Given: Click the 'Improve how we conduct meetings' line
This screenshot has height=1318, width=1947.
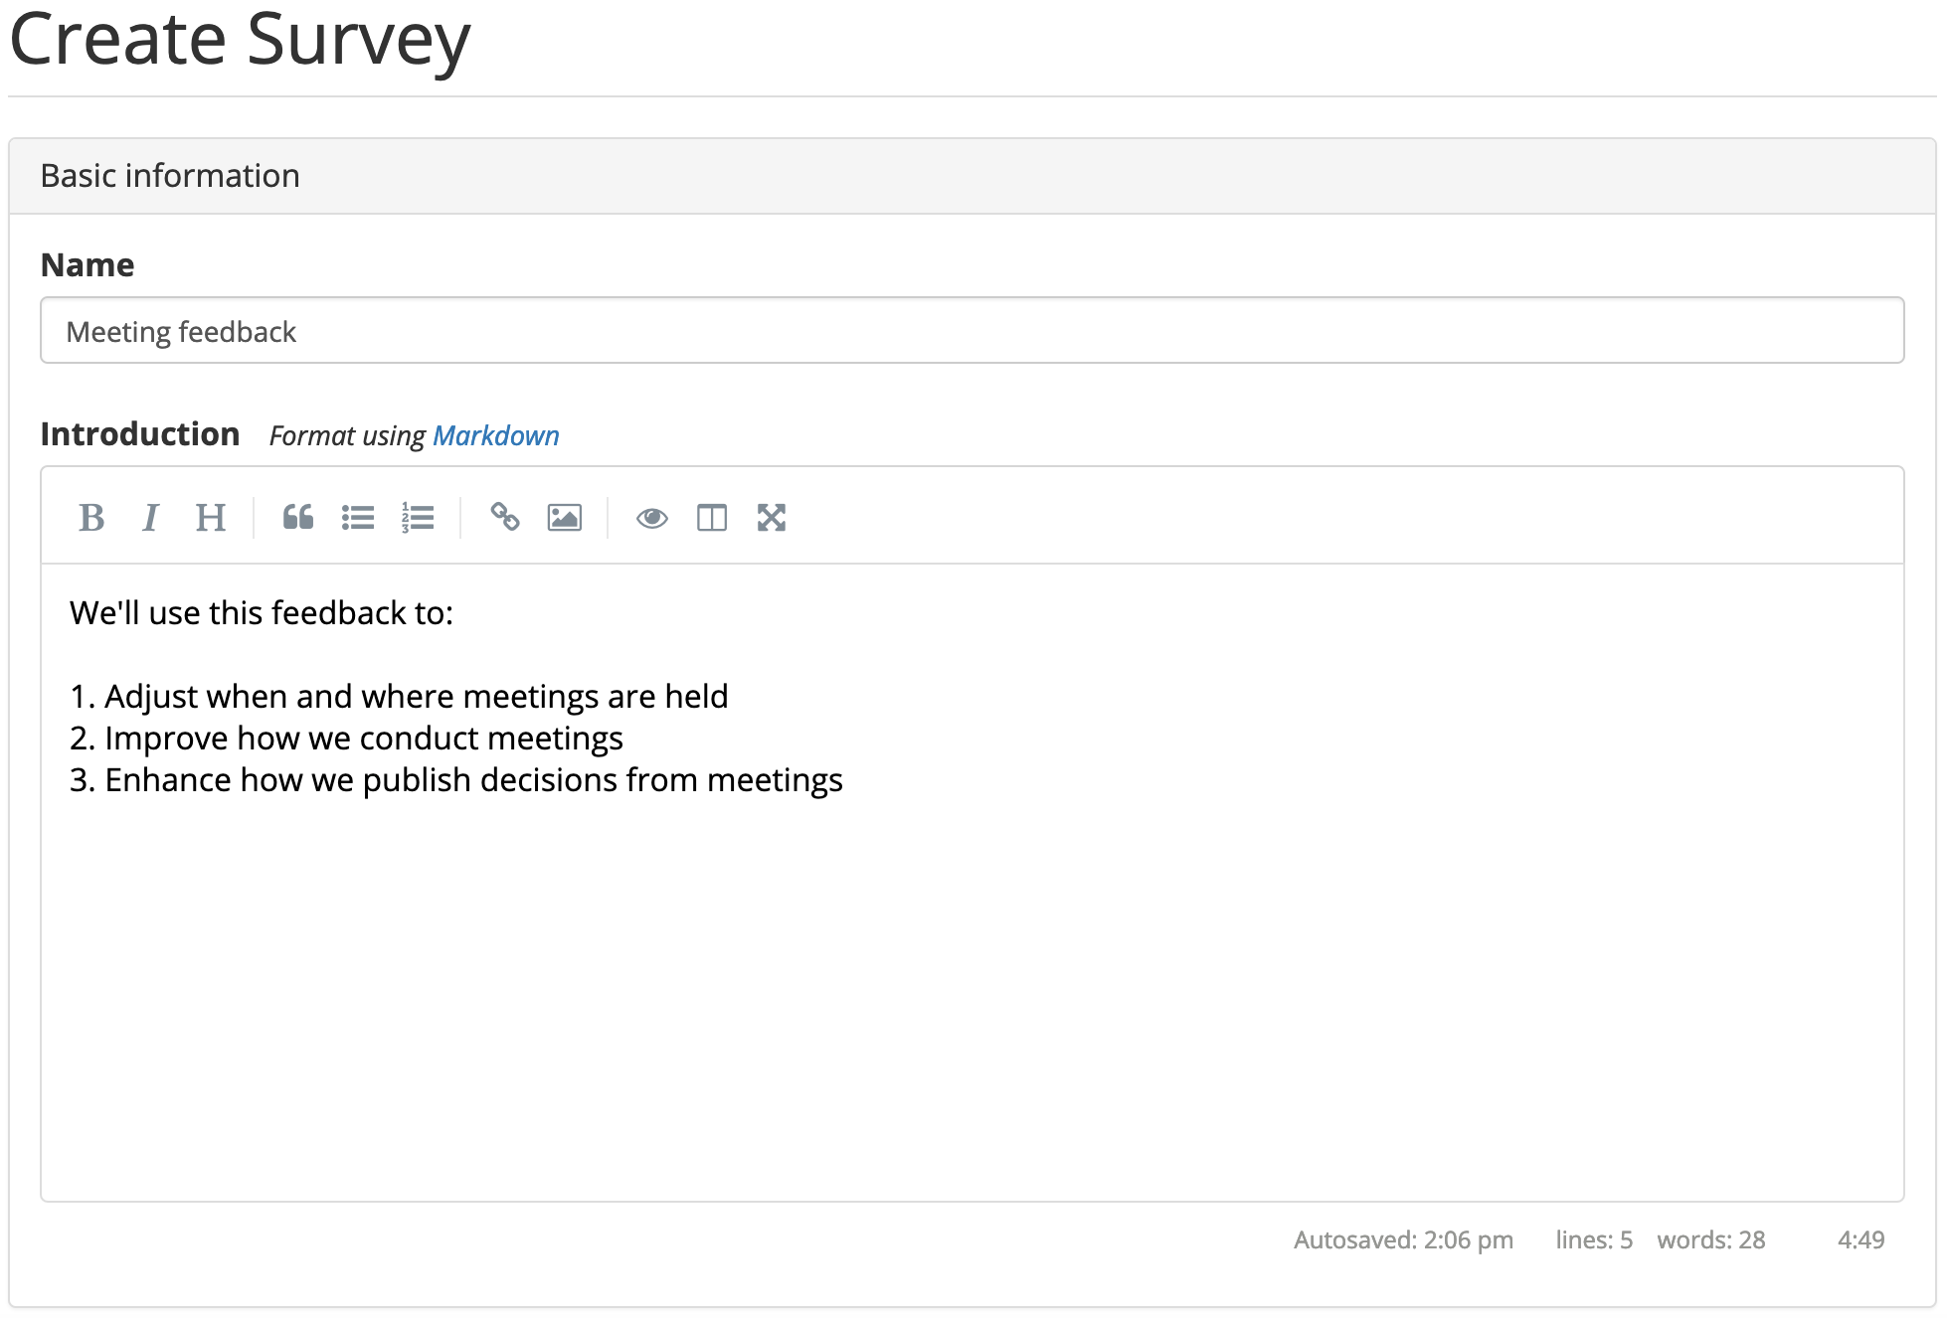Looking at the screenshot, I should [x=363, y=740].
